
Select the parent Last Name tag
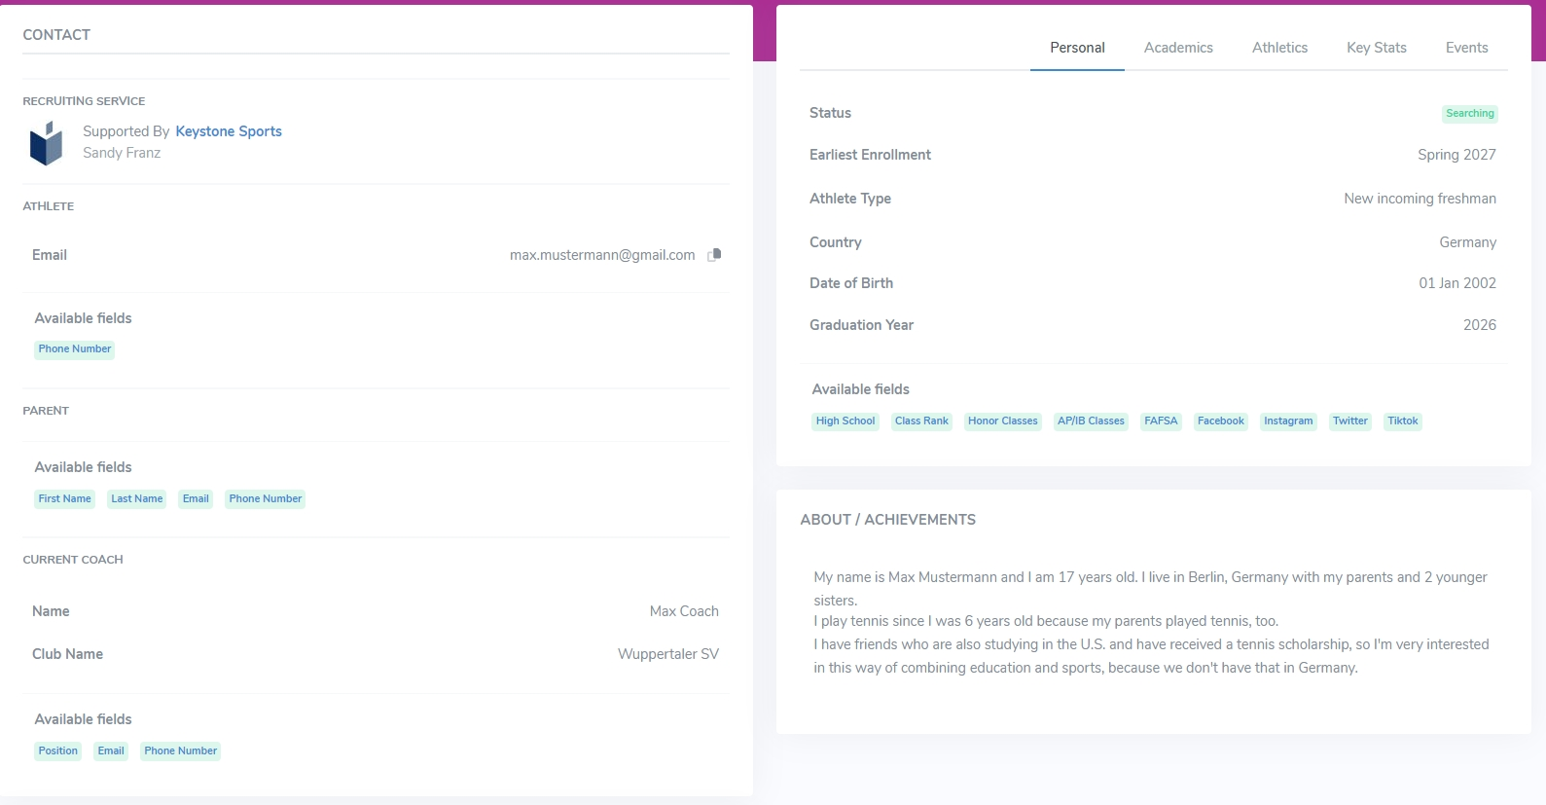[x=137, y=499]
